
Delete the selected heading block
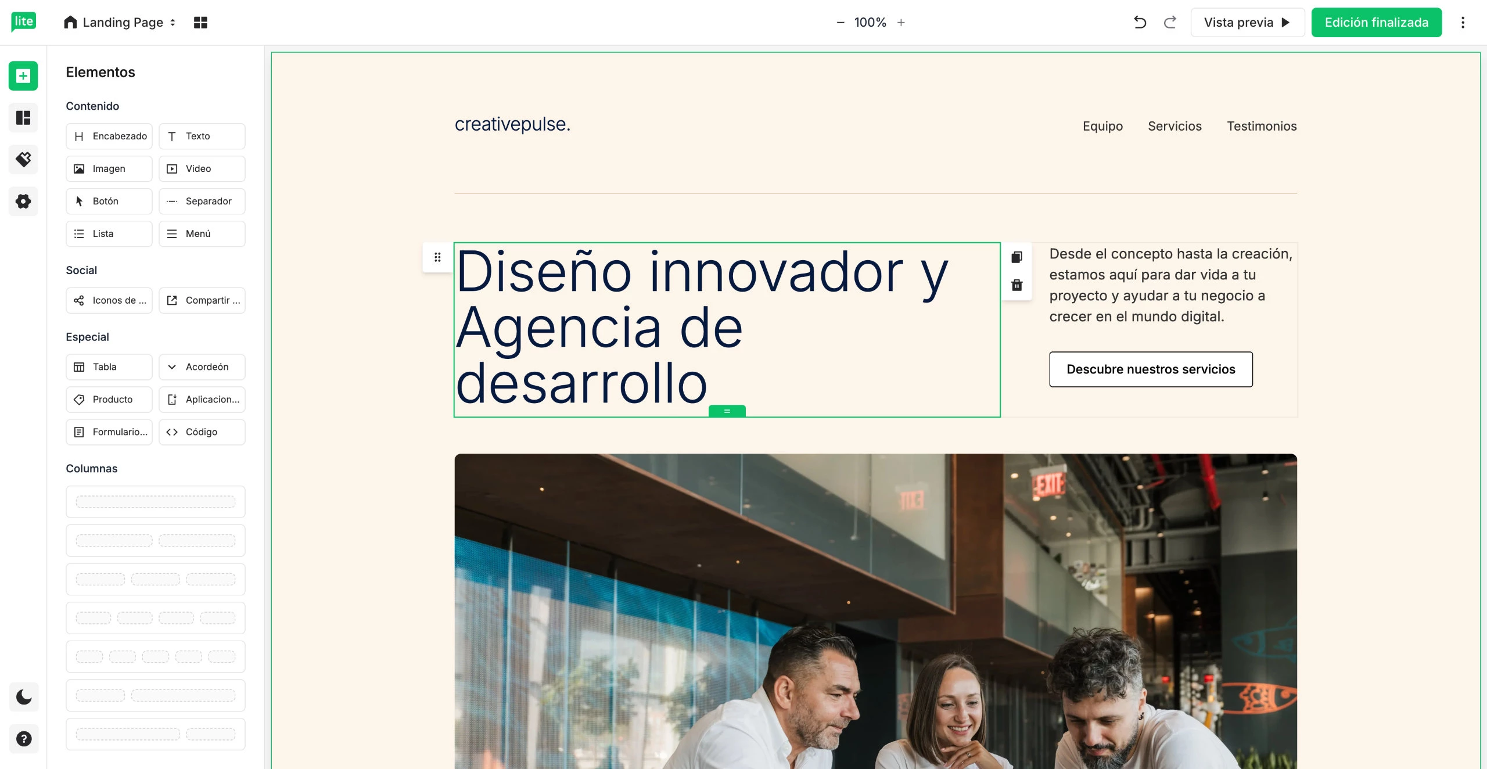[x=1017, y=285]
